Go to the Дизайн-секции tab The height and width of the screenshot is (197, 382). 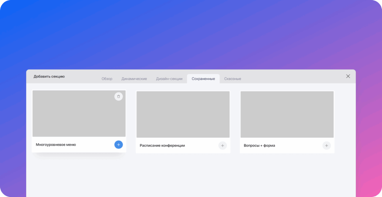pyautogui.click(x=169, y=79)
